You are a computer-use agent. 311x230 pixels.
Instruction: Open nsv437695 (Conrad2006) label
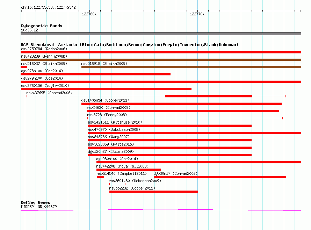click(49, 93)
